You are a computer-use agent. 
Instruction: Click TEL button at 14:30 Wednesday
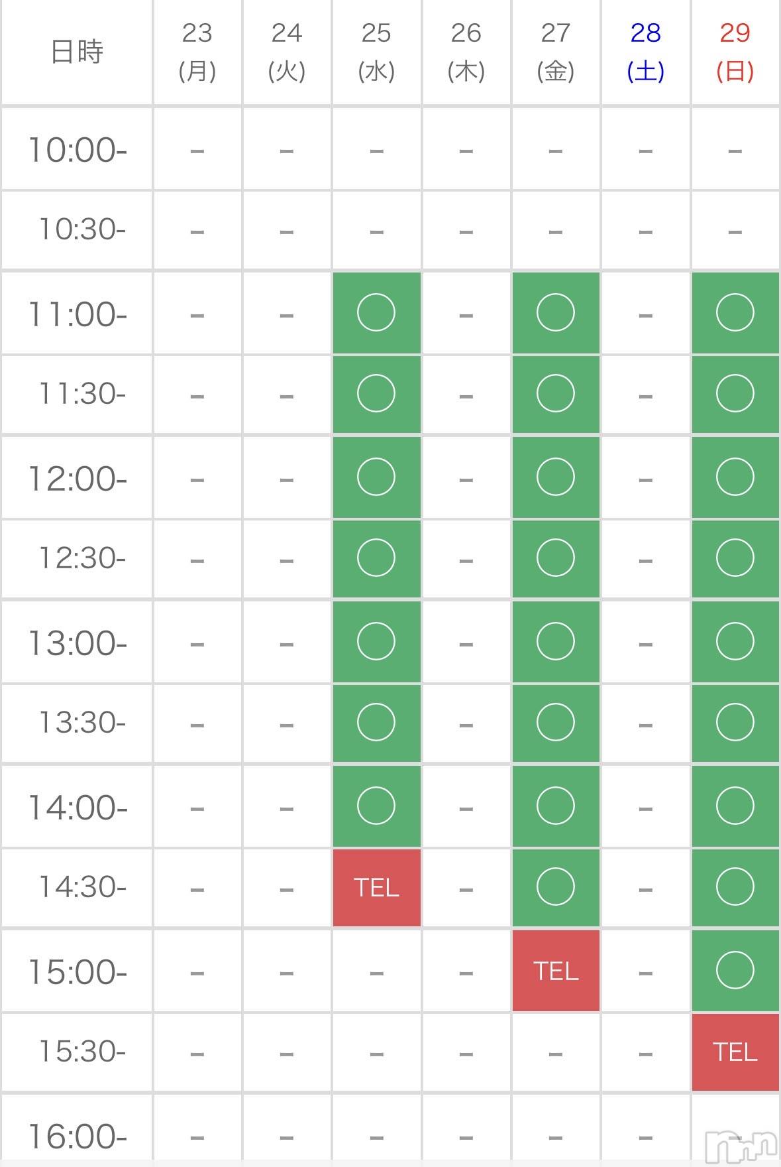[x=376, y=887]
